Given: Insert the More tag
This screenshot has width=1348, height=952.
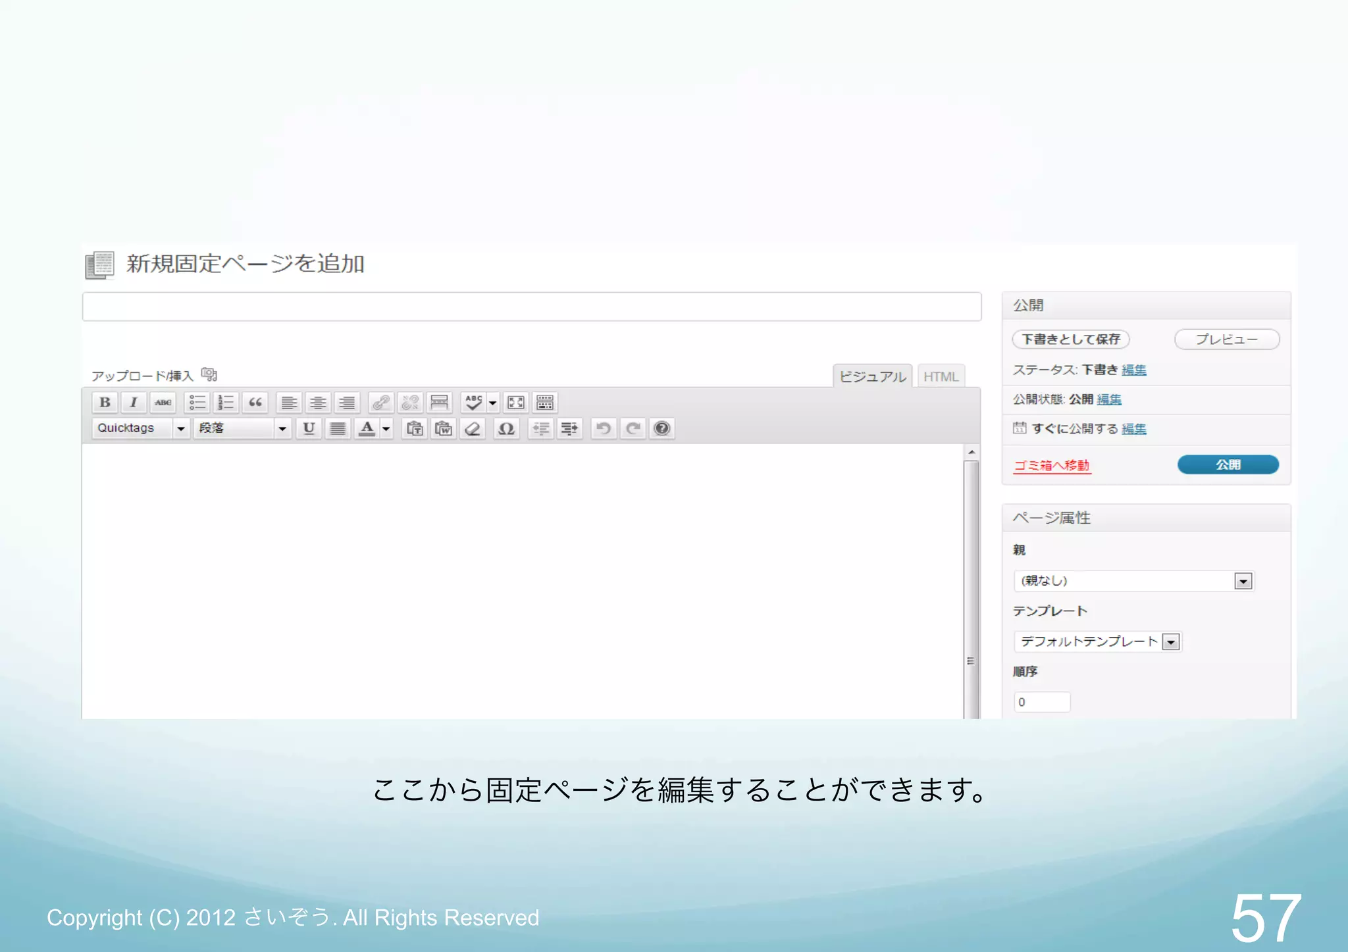Looking at the screenshot, I should pos(439,402).
